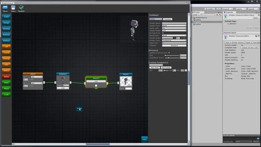Add a Code node from the sidebar
This screenshot has width=261, height=147.
7,95
